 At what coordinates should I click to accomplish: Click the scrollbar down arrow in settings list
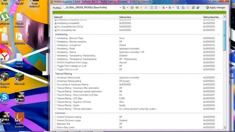point(224,127)
